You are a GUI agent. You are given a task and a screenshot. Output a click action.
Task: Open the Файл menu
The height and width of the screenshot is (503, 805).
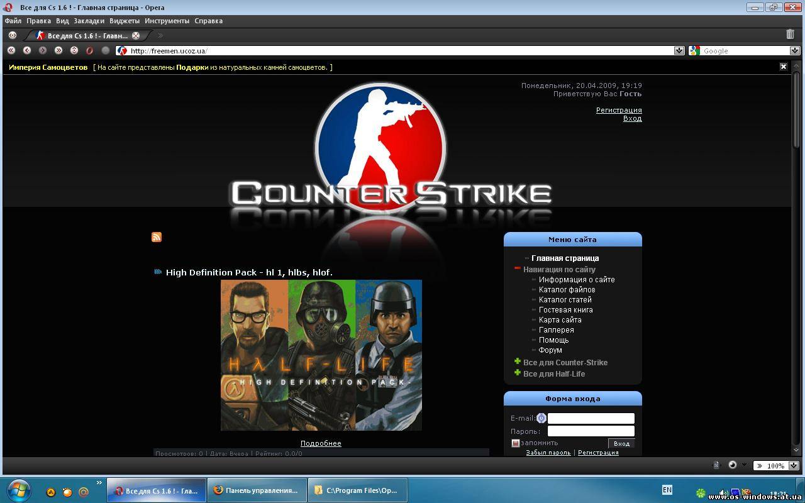(13, 21)
